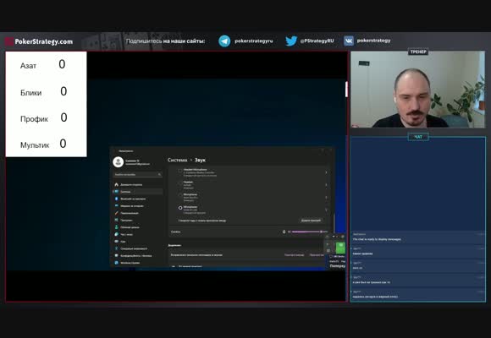Select the Headset Microphone radio button
The height and width of the screenshot is (338, 491).
coord(180,171)
